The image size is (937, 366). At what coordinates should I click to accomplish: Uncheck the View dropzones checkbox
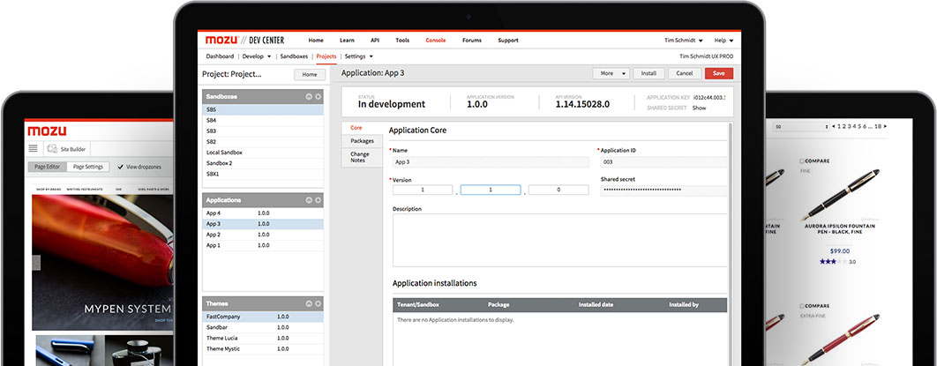(120, 167)
